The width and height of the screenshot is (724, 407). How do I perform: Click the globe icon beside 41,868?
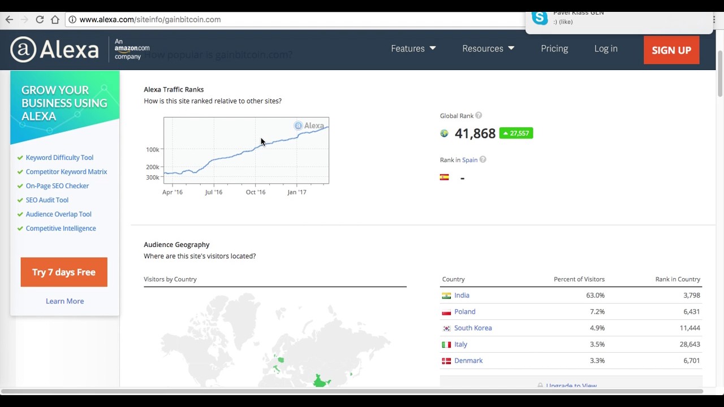444,133
